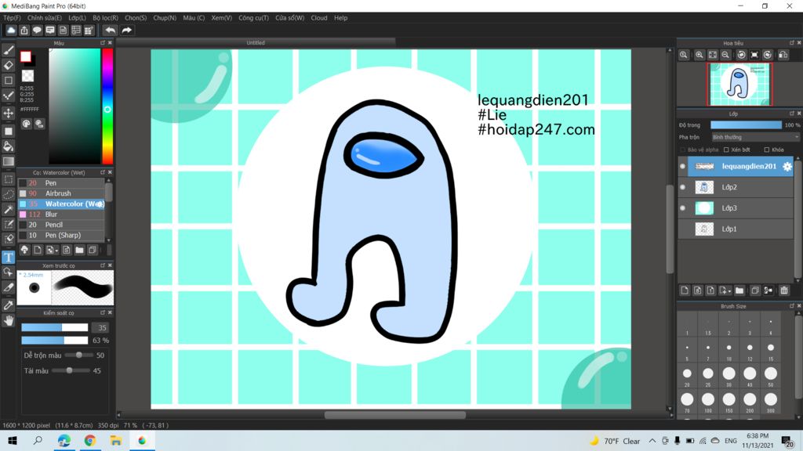Open settings gear of lequangdien201 layer
The height and width of the screenshot is (451, 803).
coord(787,166)
